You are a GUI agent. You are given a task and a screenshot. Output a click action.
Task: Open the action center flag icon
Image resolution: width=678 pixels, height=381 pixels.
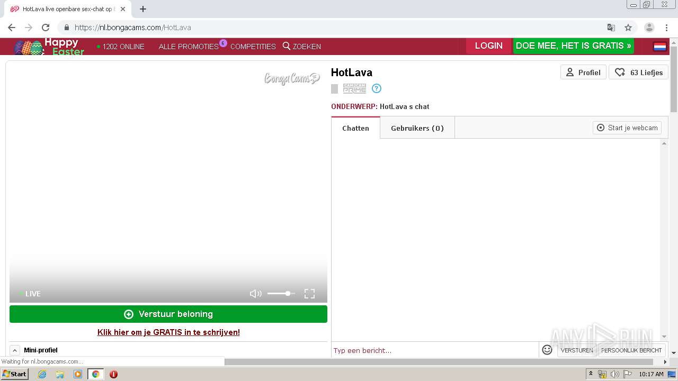[628, 374]
